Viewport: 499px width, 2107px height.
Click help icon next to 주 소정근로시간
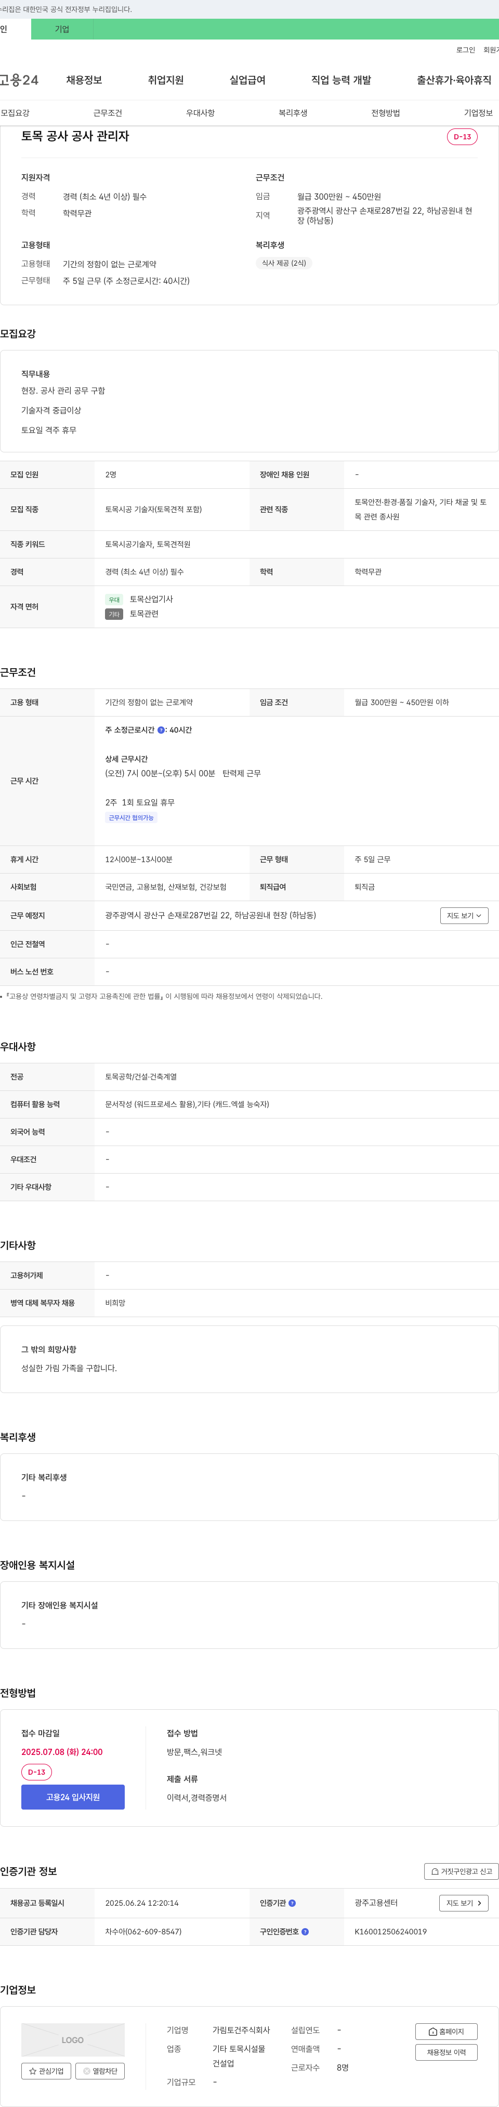pos(161,731)
